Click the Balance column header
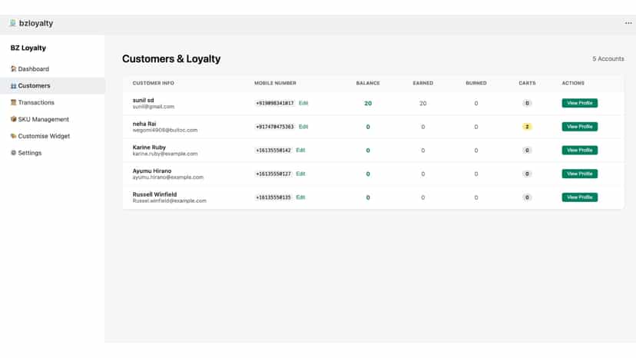The height and width of the screenshot is (358, 636). 368,83
